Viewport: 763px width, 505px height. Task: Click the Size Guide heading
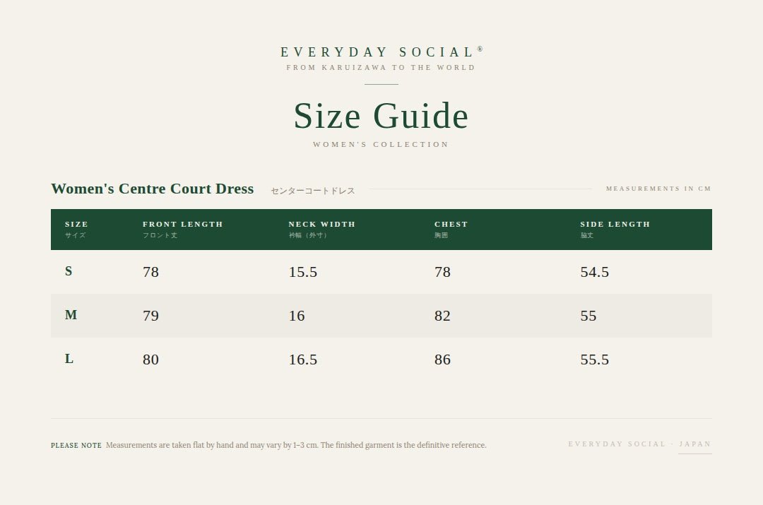pyautogui.click(x=381, y=117)
